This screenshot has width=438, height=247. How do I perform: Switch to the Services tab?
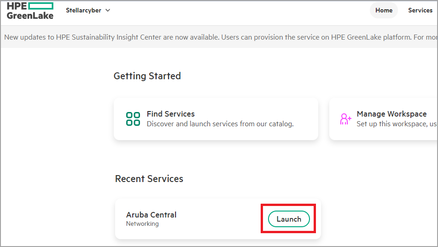coord(420,10)
